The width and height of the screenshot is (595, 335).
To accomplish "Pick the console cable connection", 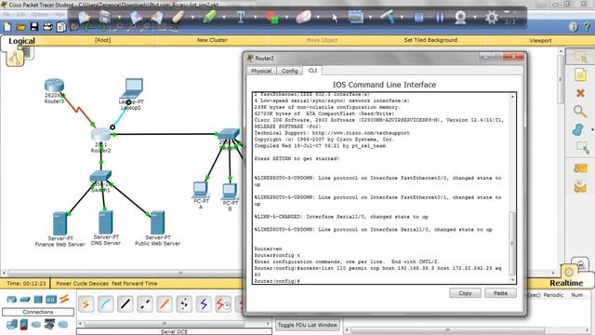I will (x=106, y=304).
